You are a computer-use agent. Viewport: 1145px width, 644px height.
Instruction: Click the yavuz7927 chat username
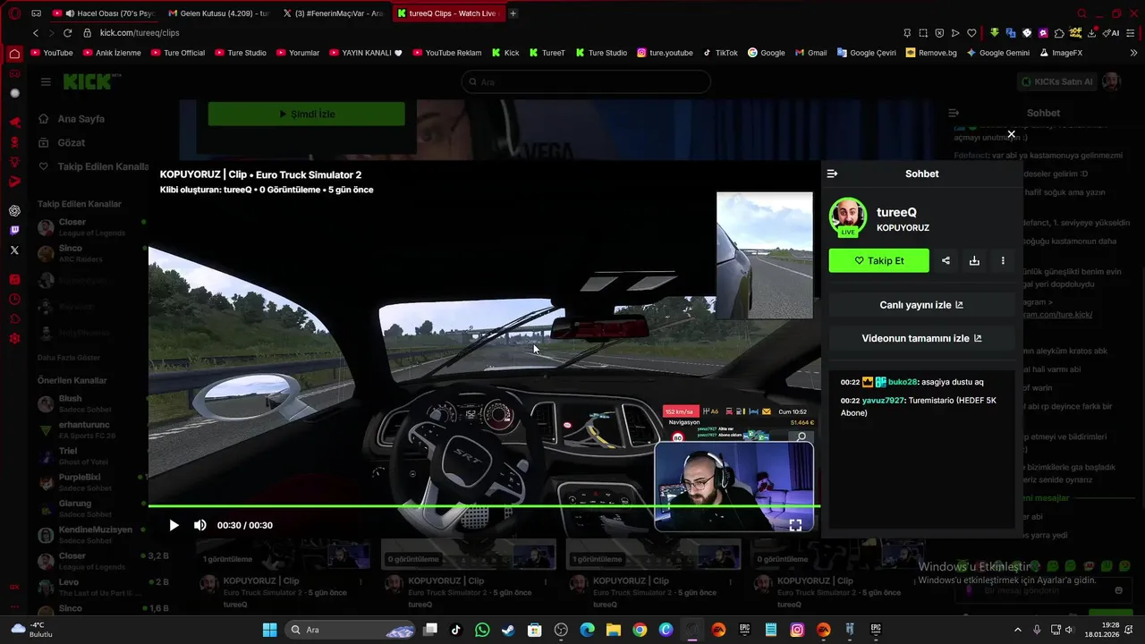(883, 401)
